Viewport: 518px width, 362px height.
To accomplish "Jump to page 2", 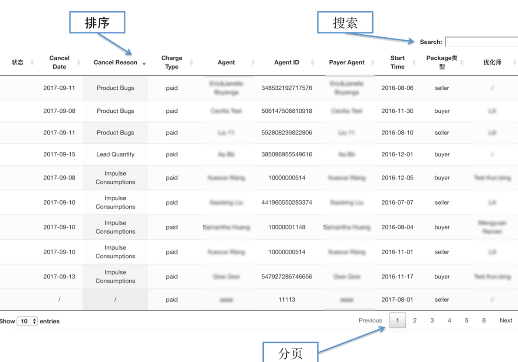I will tap(415, 320).
